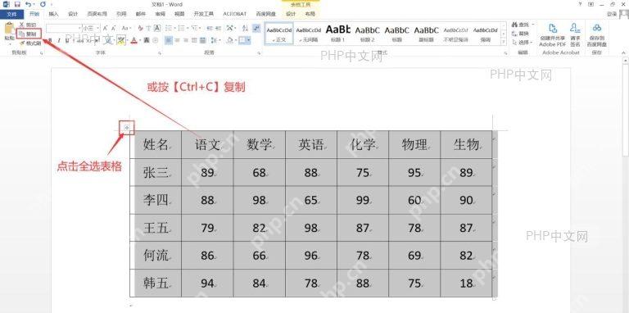Click the Sort A-Z icon
This screenshot has height=313, width=629.
tap(244, 28)
